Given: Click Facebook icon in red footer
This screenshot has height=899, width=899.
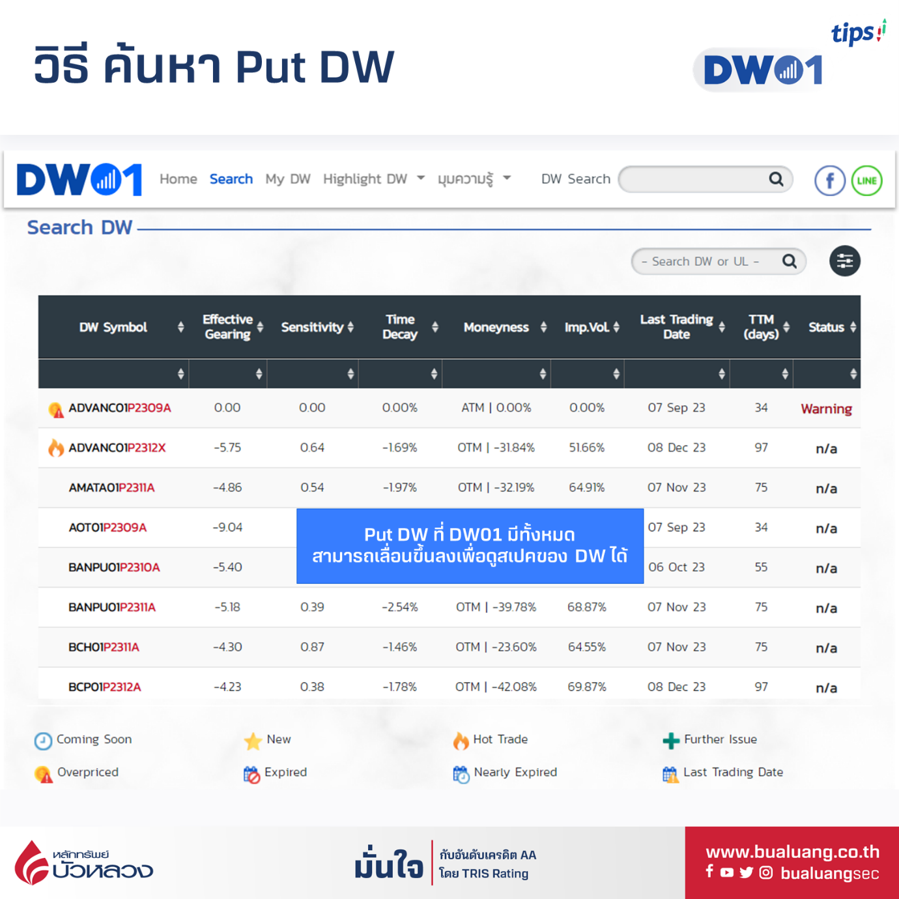Looking at the screenshot, I should pos(709,872).
